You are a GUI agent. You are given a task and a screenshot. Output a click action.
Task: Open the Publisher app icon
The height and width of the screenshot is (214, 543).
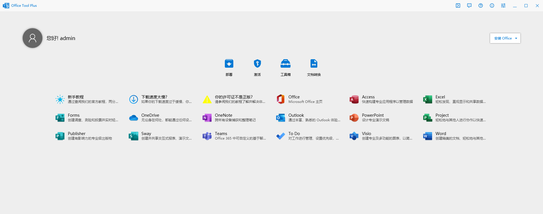pos(60,136)
